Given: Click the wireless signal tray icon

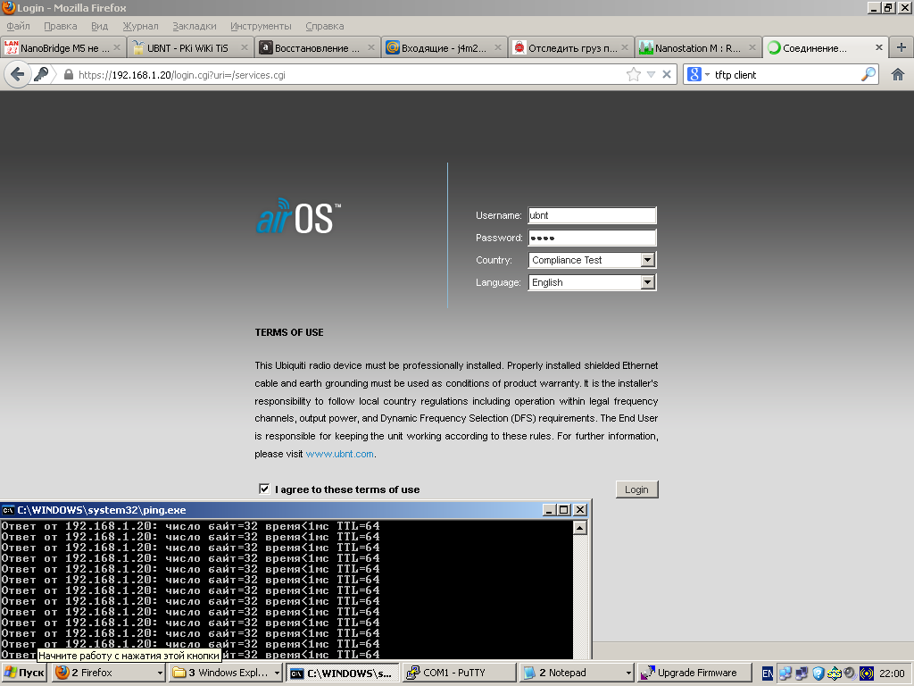Looking at the screenshot, I should point(867,673).
